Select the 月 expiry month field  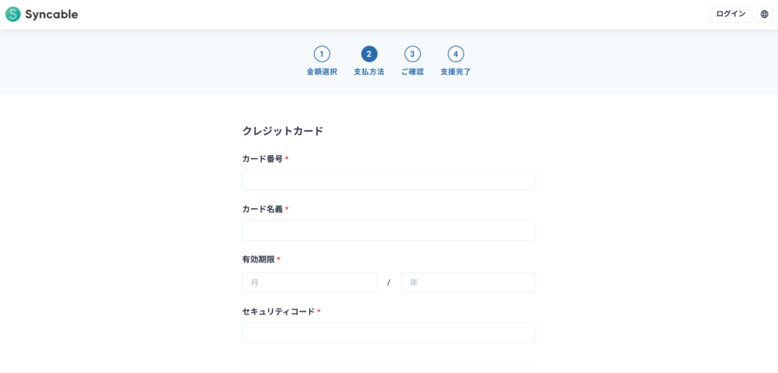309,283
